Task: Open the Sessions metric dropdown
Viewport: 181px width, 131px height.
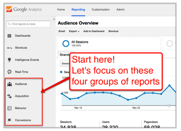Action: pos(65,63)
